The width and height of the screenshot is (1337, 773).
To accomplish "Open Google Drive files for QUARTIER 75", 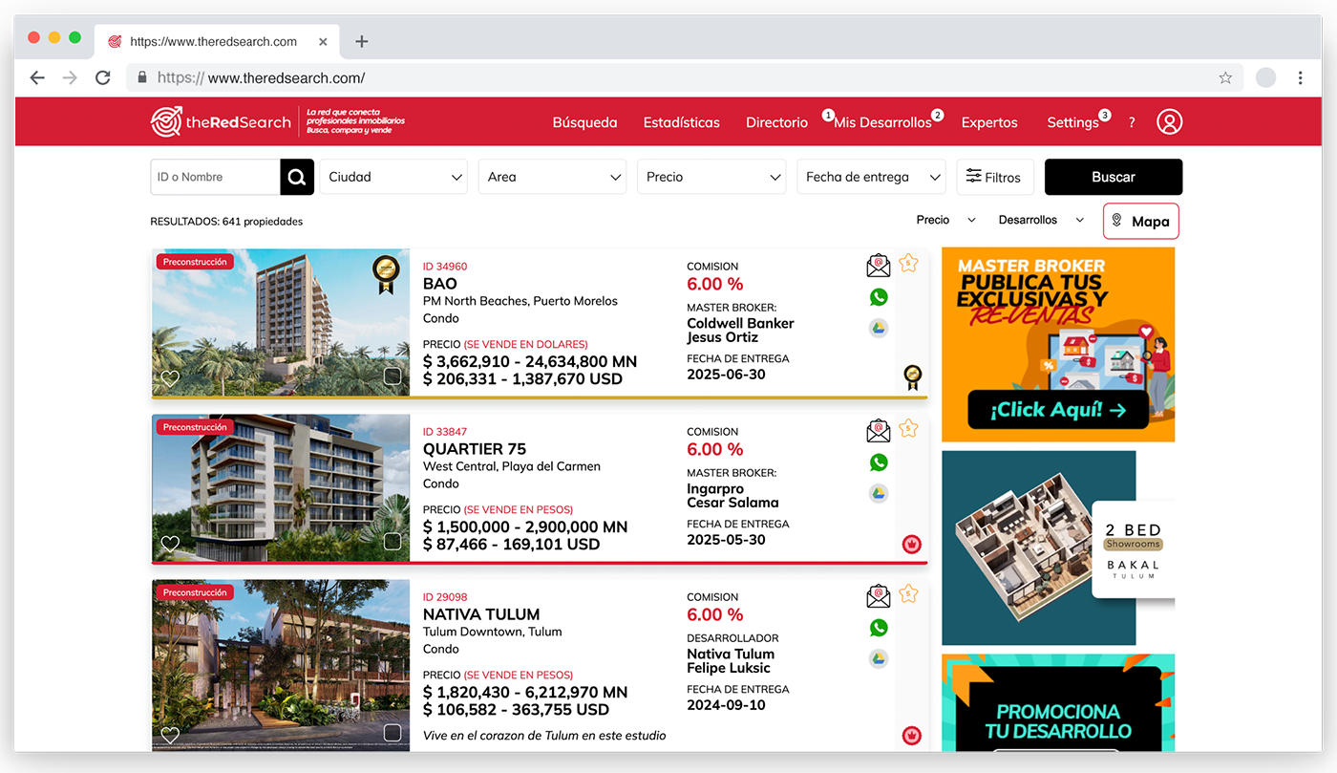I will (x=879, y=493).
